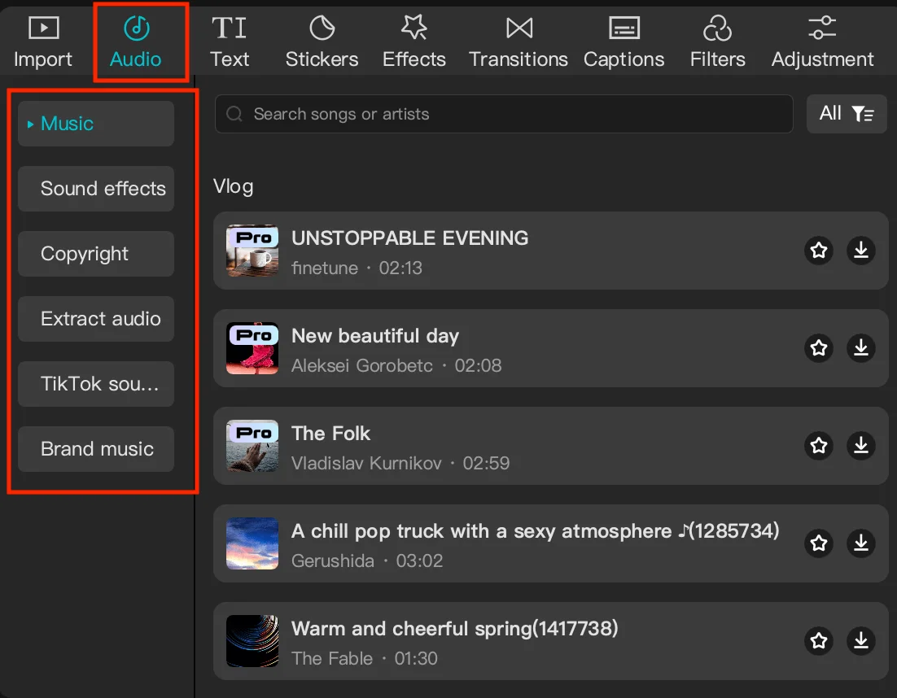The width and height of the screenshot is (897, 698).
Task: Open the Import media tab
Action: pos(43,42)
